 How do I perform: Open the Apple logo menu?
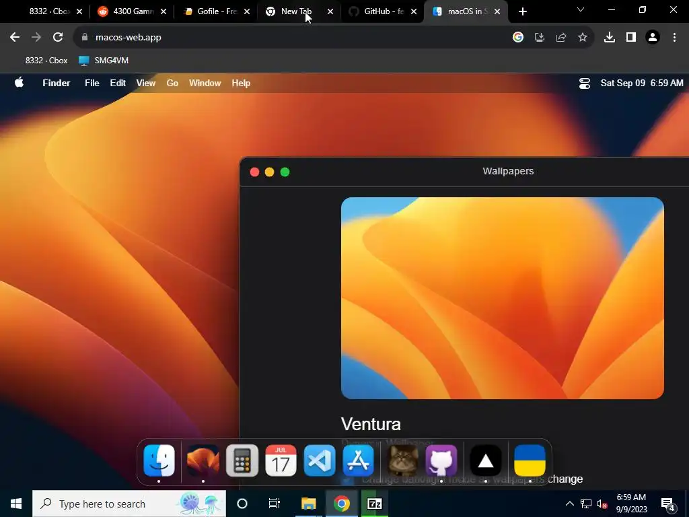coord(19,83)
